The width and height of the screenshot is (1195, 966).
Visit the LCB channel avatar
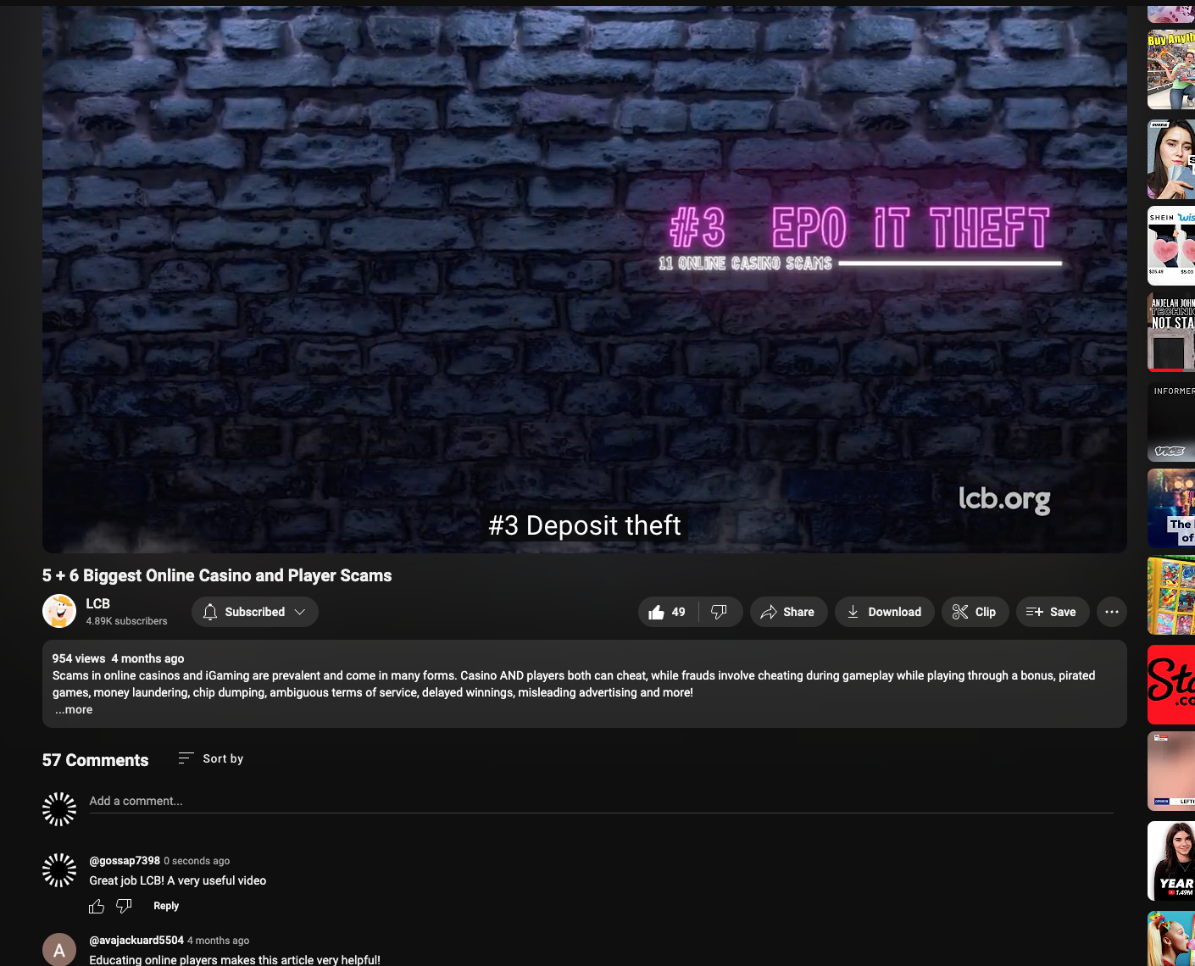[59, 612]
